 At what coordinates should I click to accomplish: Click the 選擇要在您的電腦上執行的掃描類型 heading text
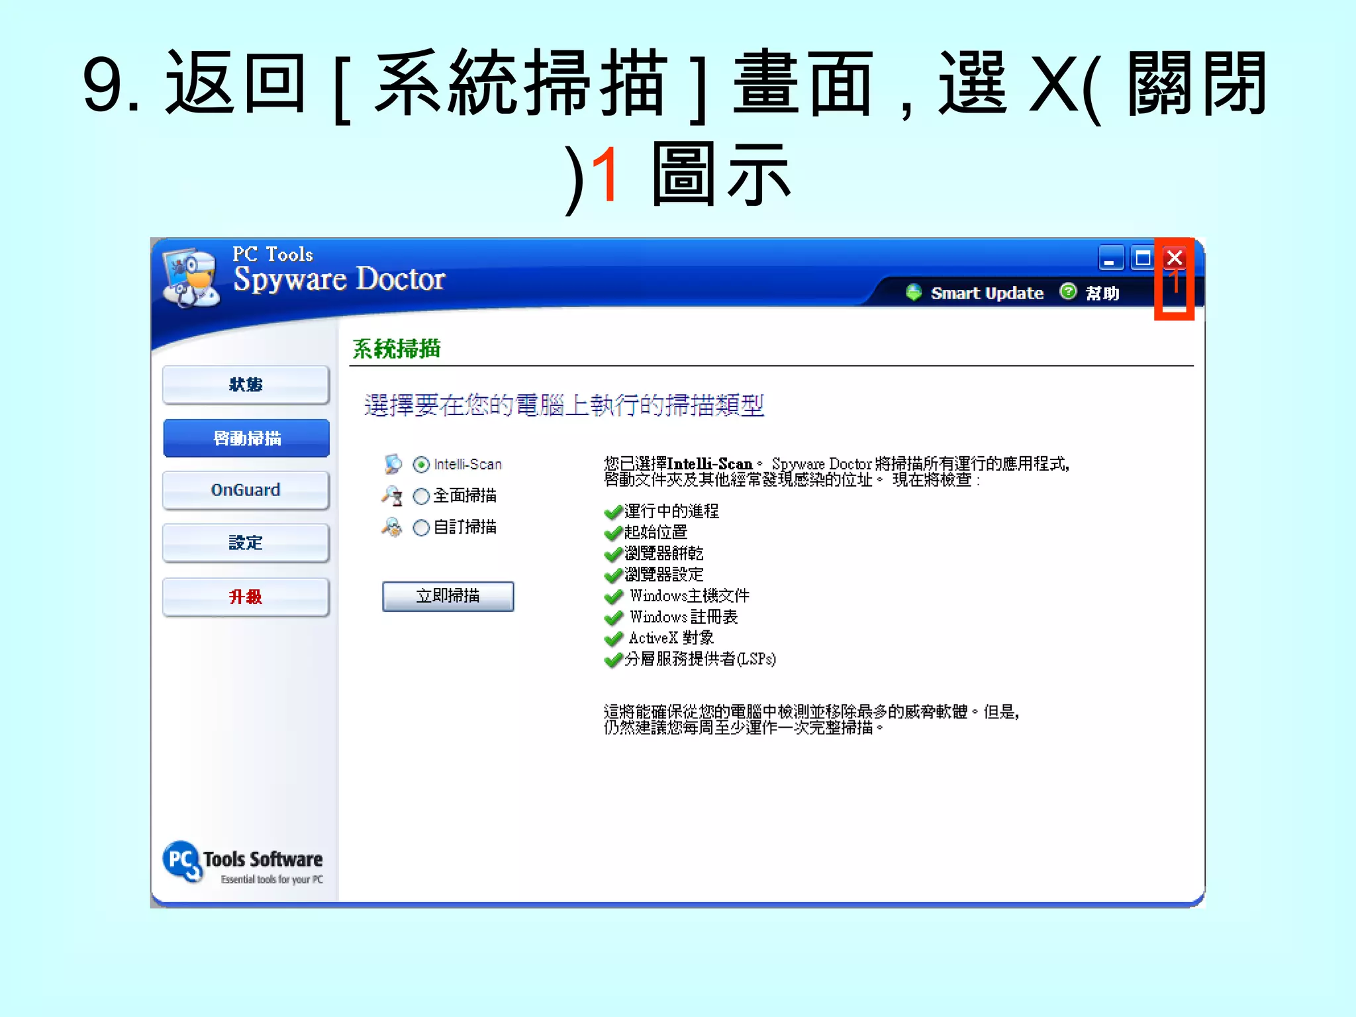coord(564,405)
